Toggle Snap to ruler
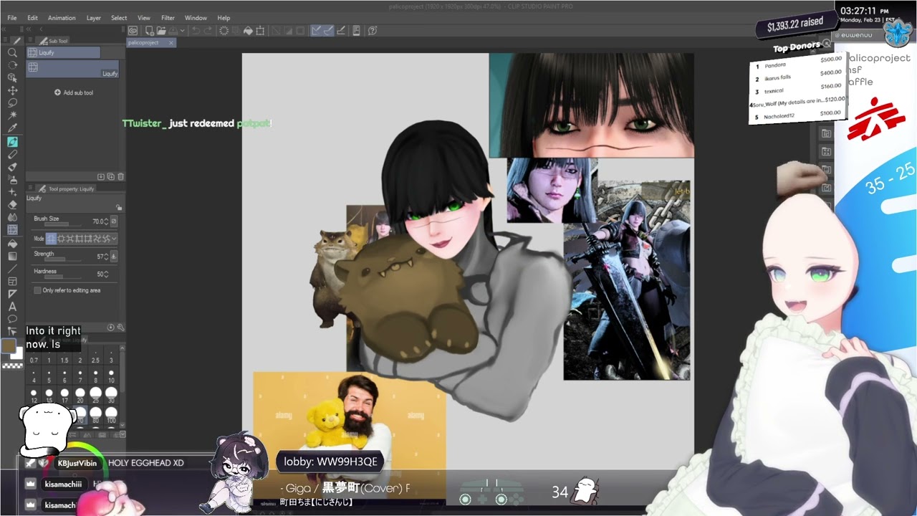 pyautogui.click(x=316, y=31)
